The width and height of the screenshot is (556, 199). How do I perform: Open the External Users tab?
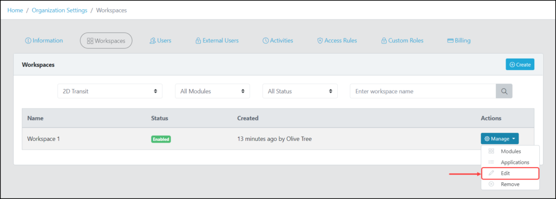click(x=217, y=40)
